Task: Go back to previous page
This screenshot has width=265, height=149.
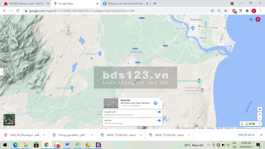Action: point(4,11)
